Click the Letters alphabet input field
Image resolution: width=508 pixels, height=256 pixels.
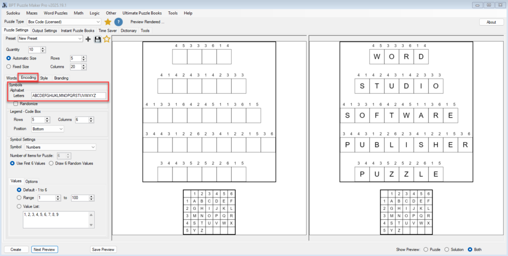[x=68, y=96]
